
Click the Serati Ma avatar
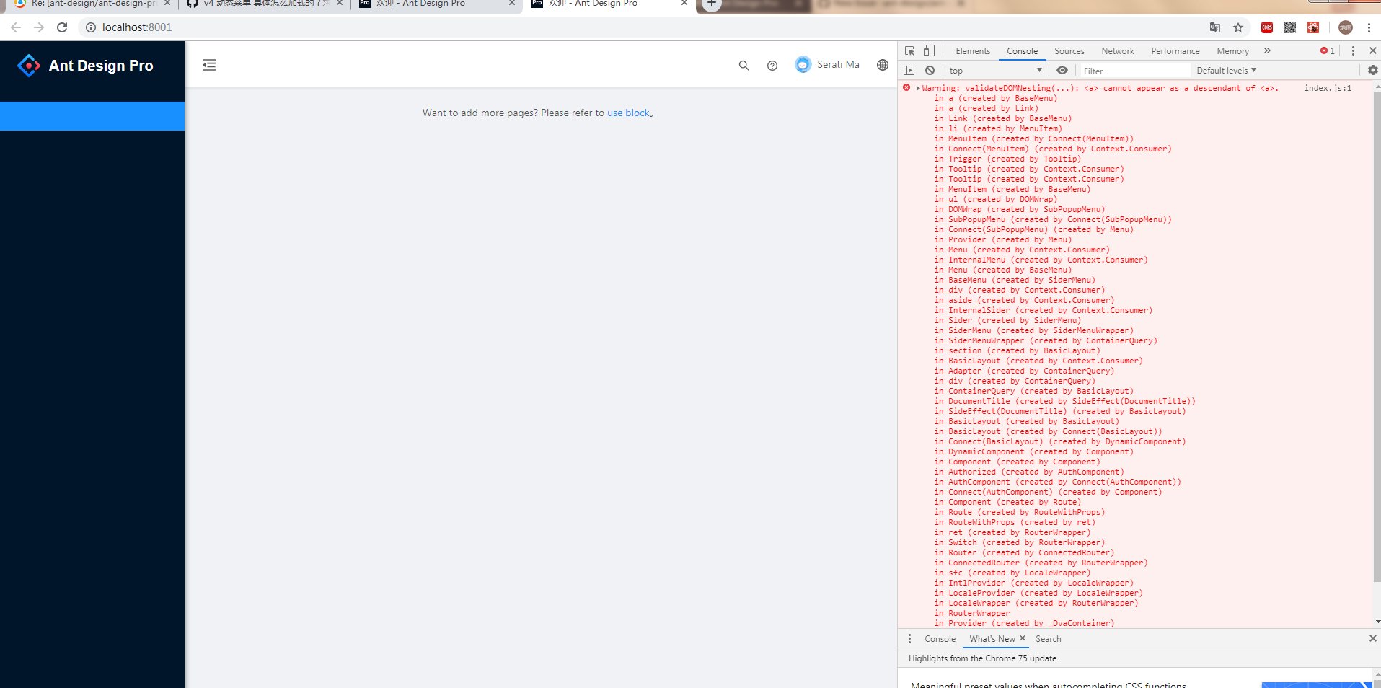[x=803, y=64]
